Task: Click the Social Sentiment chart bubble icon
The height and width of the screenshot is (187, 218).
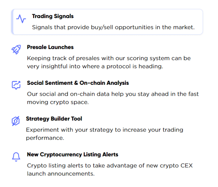Action: (x=16, y=85)
